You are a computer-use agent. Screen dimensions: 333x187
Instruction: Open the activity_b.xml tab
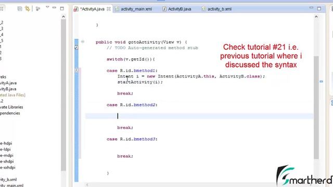216,9
